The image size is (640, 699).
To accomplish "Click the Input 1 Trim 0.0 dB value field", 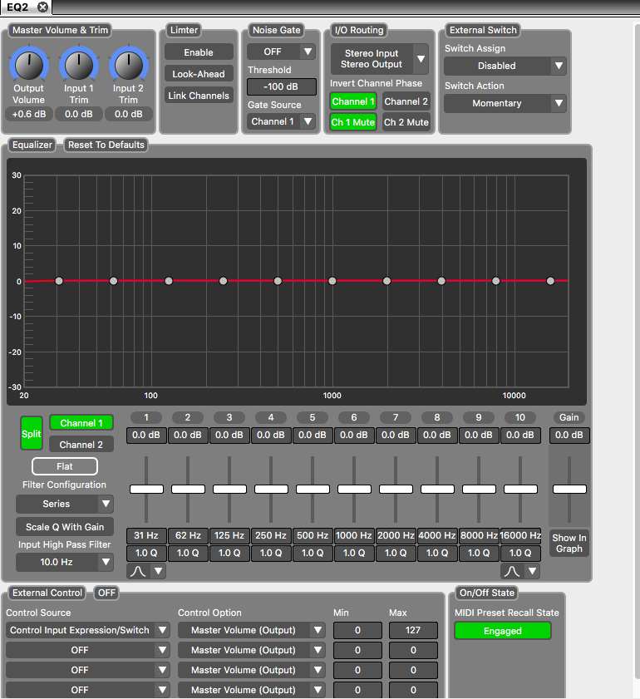I will (79, 114).
